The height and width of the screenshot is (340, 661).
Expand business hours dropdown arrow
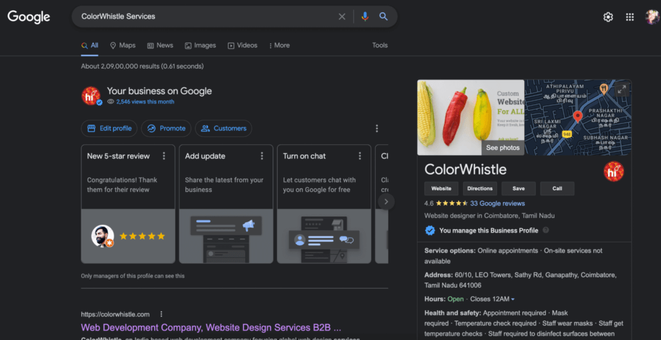[513, 299]
